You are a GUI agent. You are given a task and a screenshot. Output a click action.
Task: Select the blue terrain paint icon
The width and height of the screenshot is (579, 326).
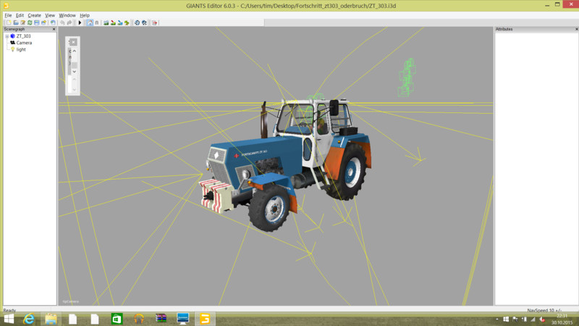120,23
